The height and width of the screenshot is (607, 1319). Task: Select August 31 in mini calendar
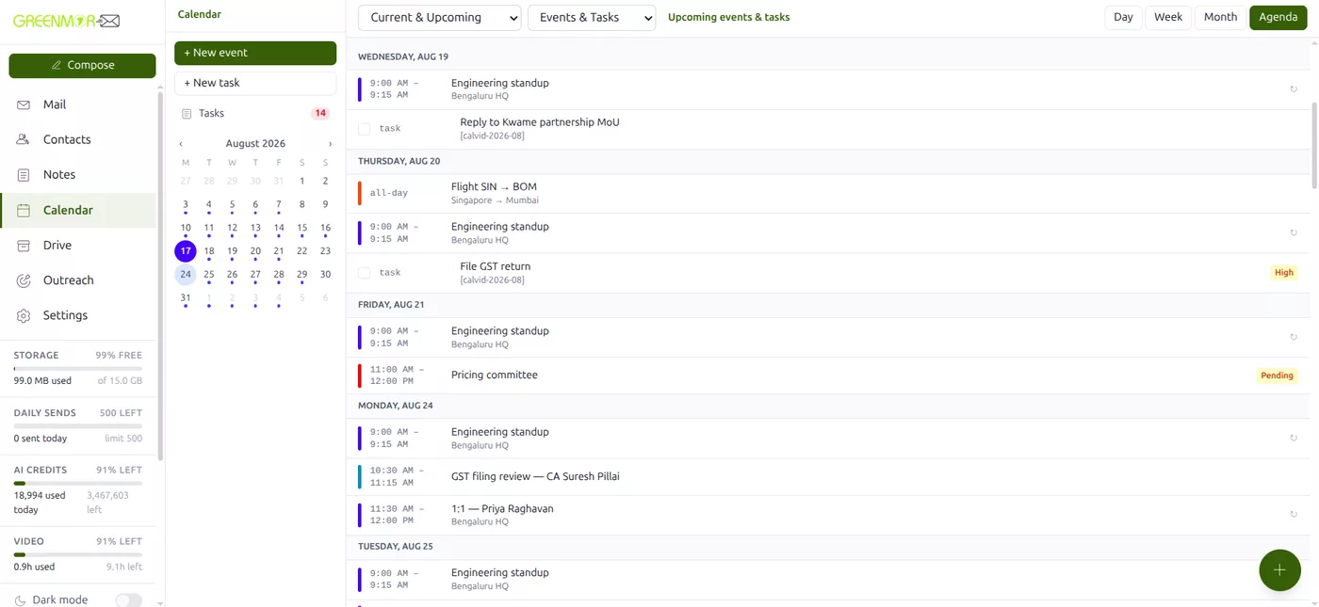point(186,298)
